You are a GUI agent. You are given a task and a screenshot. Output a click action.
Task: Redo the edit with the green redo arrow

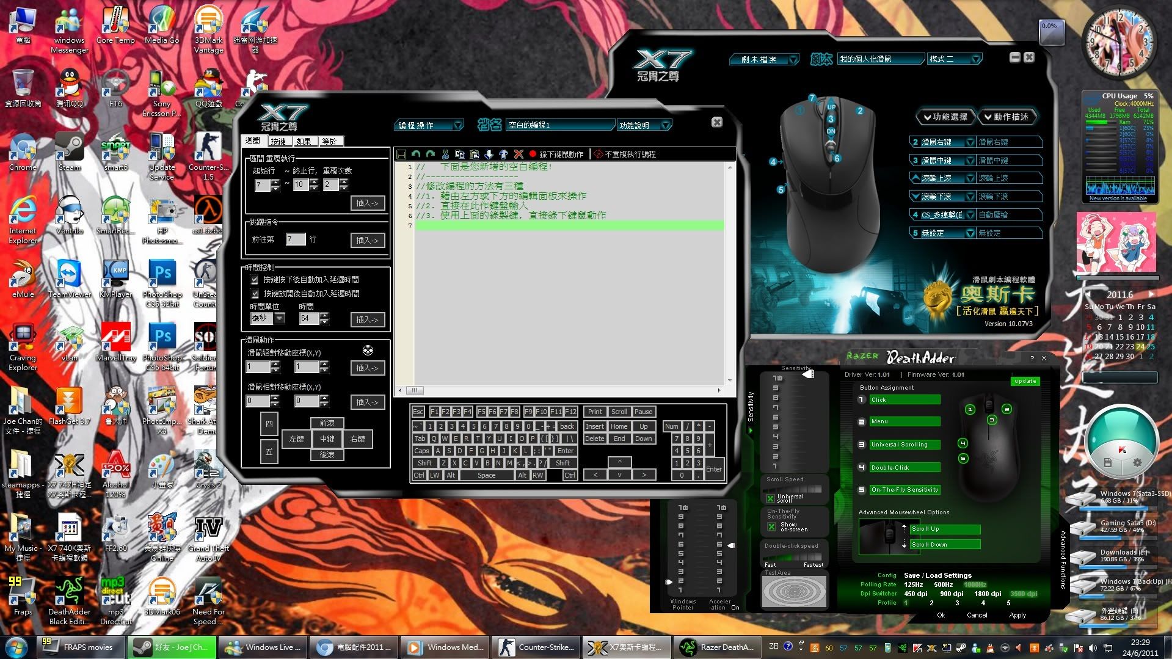[431, 155]
